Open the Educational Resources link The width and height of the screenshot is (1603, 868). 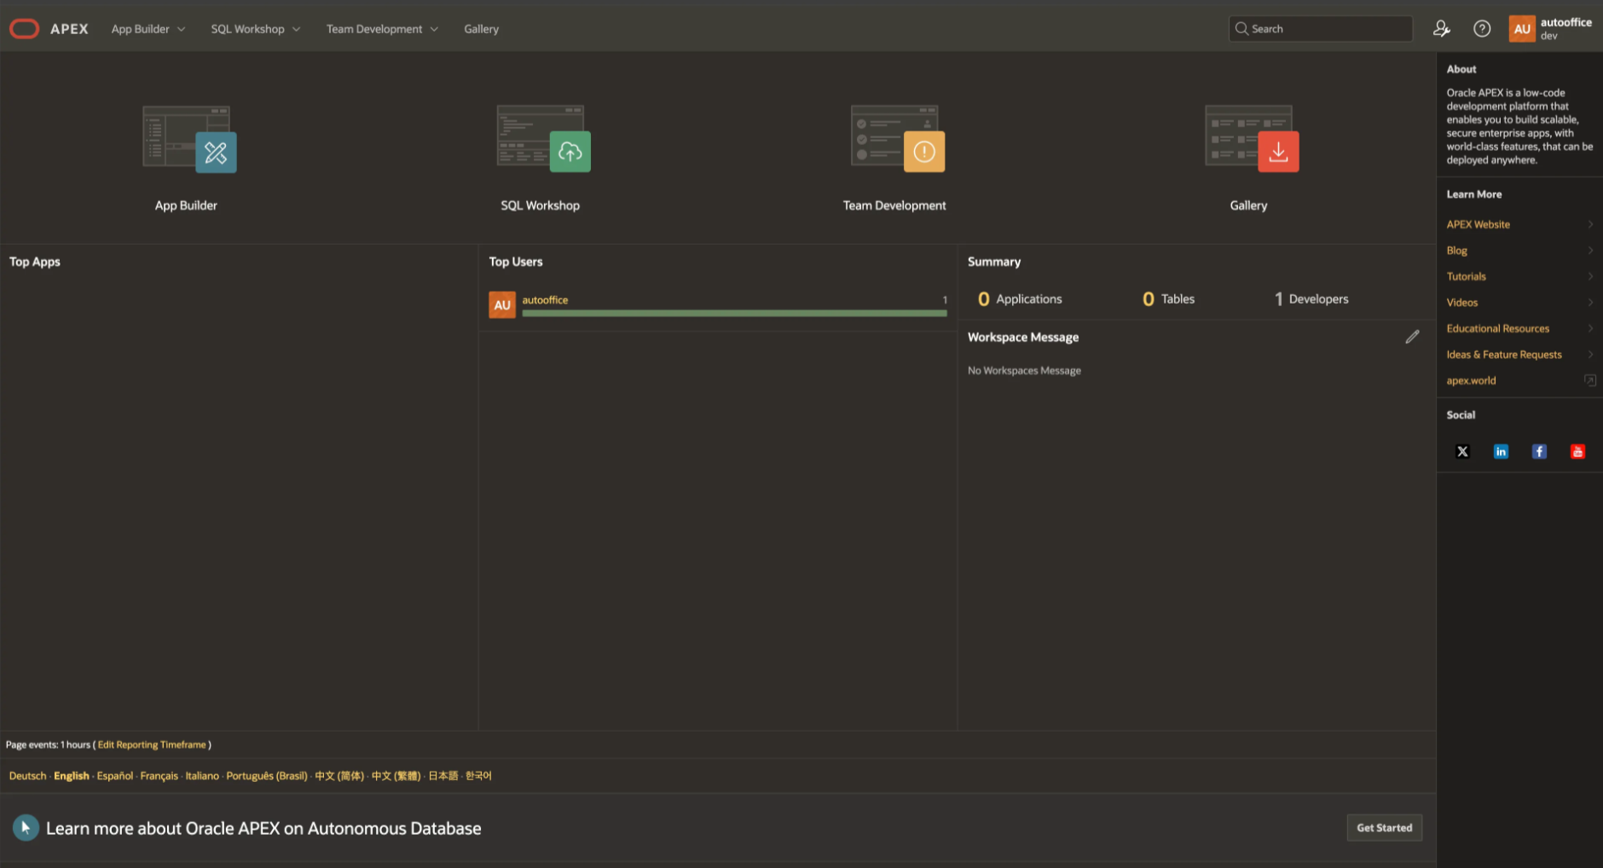[x=1497, y=328]
